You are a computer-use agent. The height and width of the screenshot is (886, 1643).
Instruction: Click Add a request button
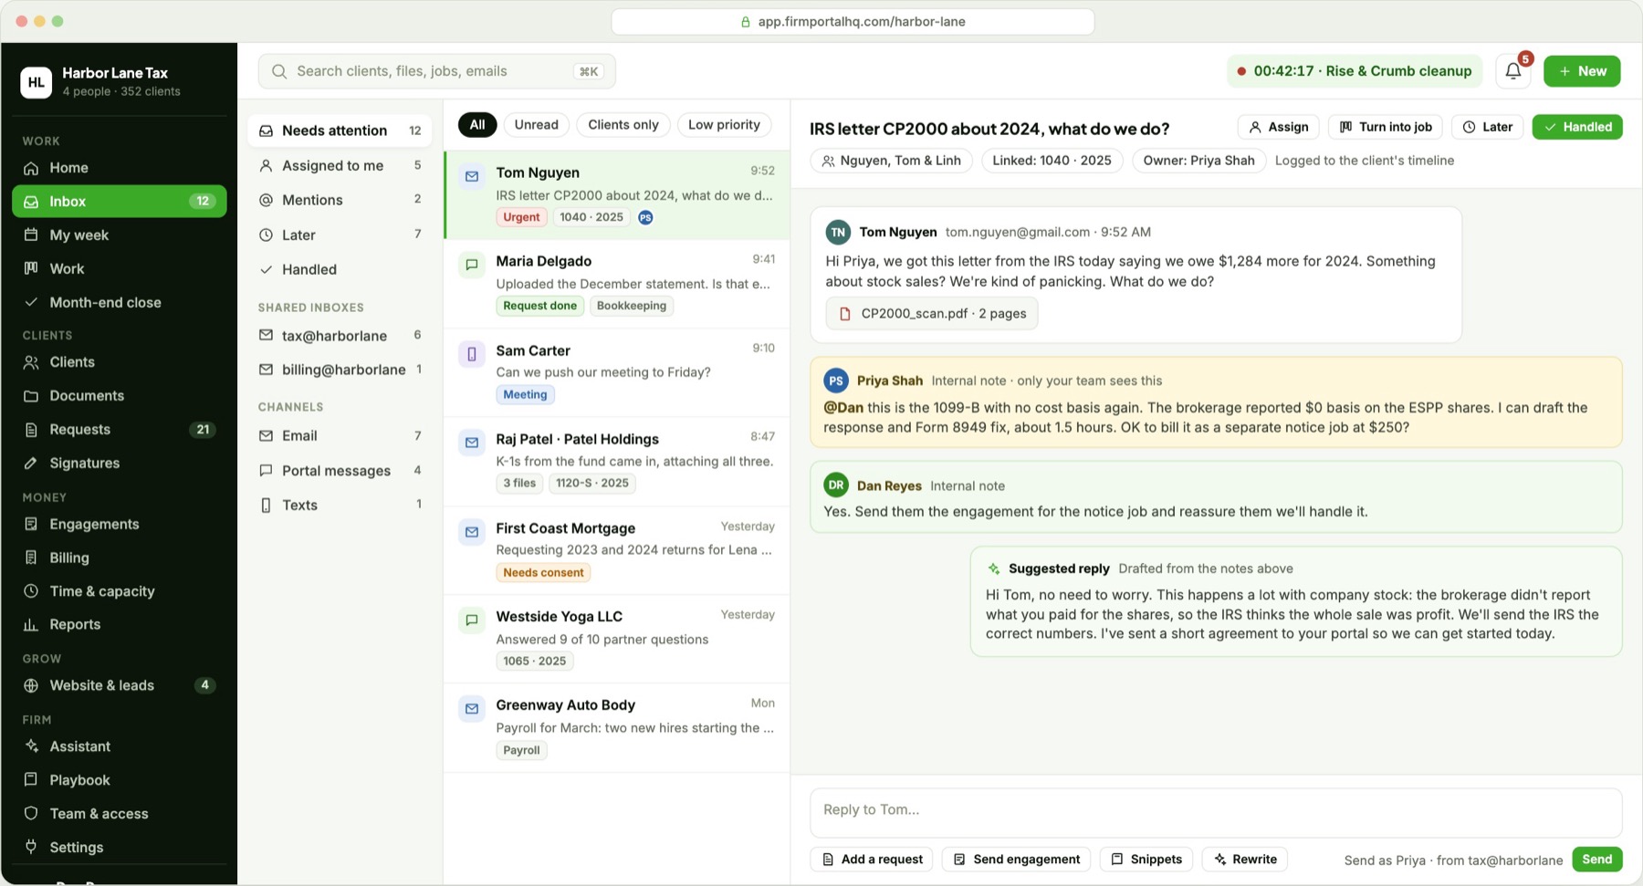(x=872, y=860)
